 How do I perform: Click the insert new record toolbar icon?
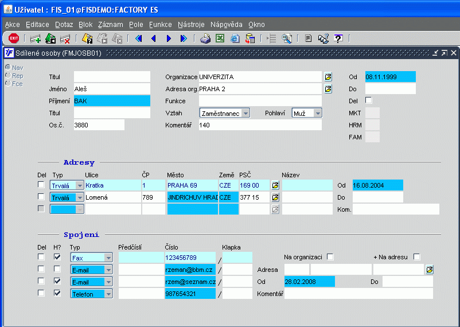tap(36, 38)
